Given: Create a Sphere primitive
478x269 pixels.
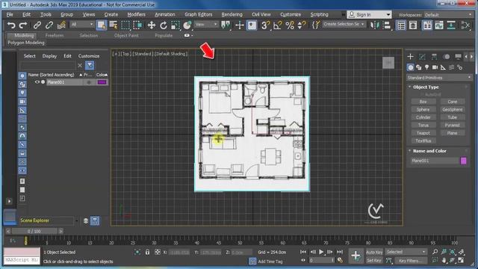Looking at the screenshot, I should point(423,110).
